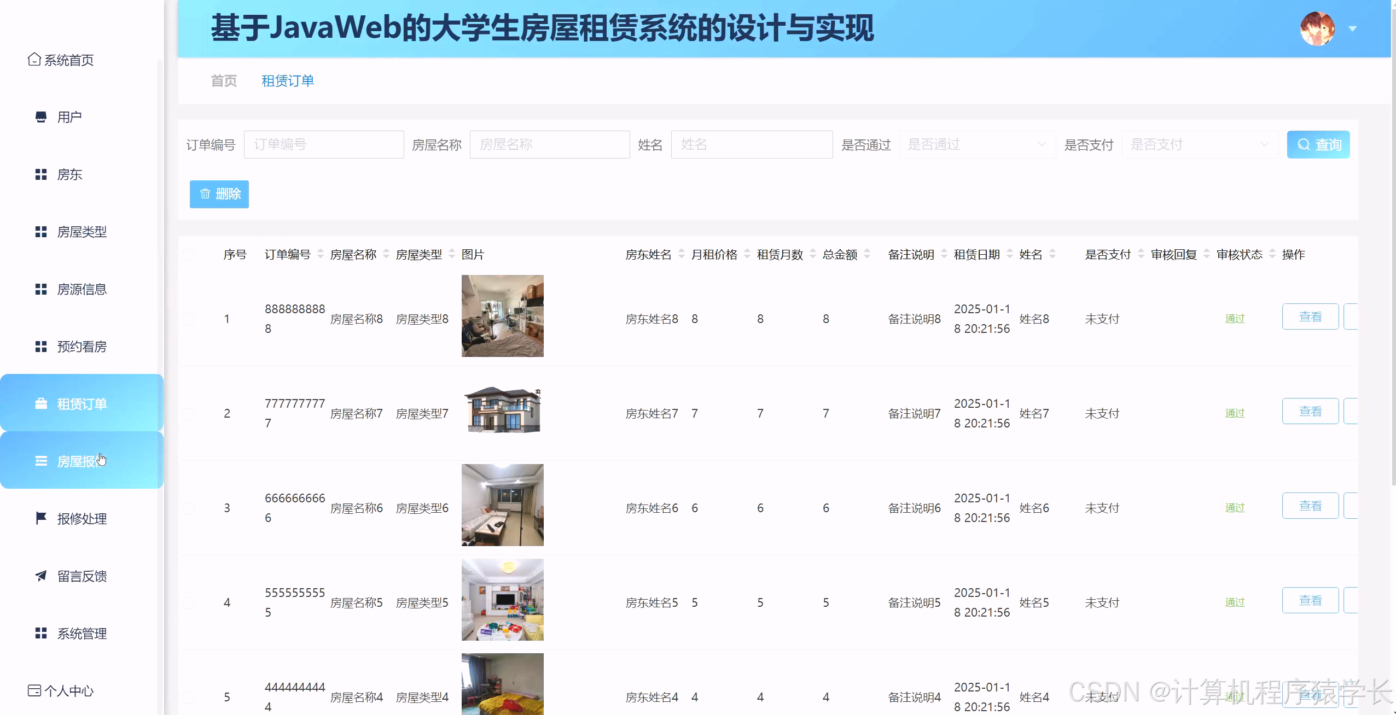The image size is (1396, 715).
Task: Sort by 月租价格 column arrows
Action: (747, 254)
